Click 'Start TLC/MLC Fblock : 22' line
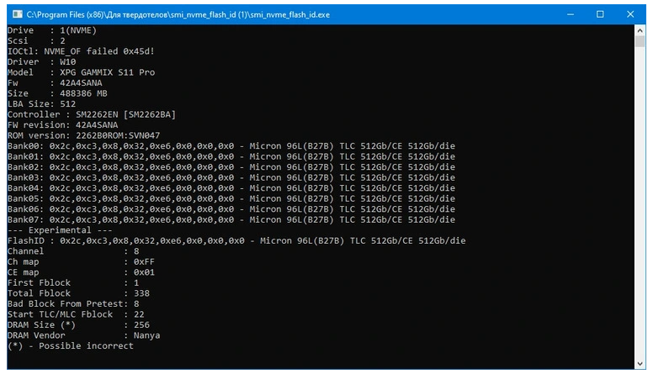This screenshot has height=374, width=648. pos(76,314)
